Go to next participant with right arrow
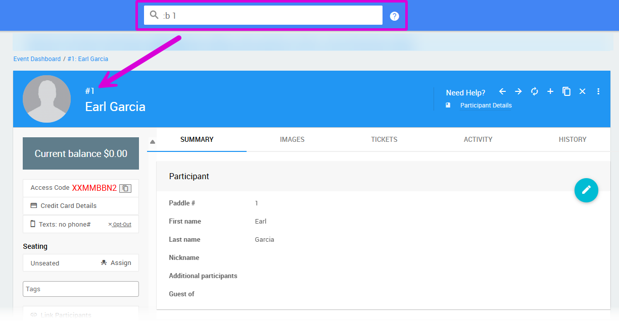 coord(518,91)
